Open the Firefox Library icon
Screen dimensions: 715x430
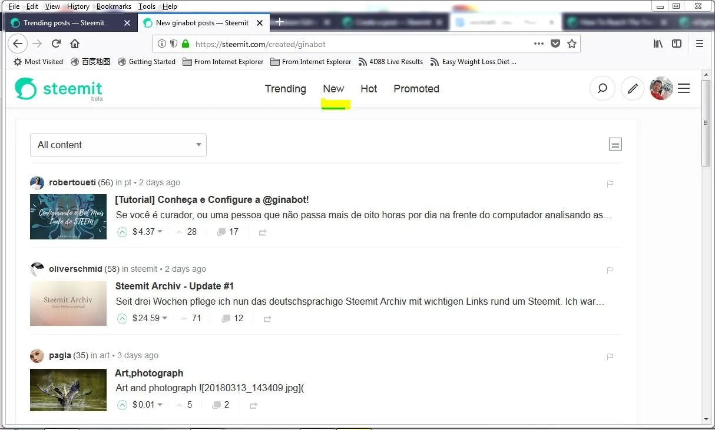pos(658,44)
